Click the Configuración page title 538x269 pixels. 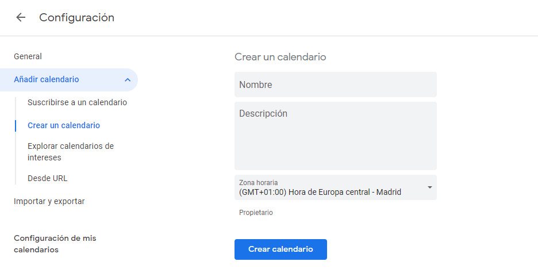point(77,17)
